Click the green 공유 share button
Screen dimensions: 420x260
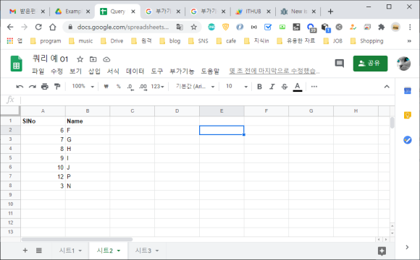(x=370, y=64)
